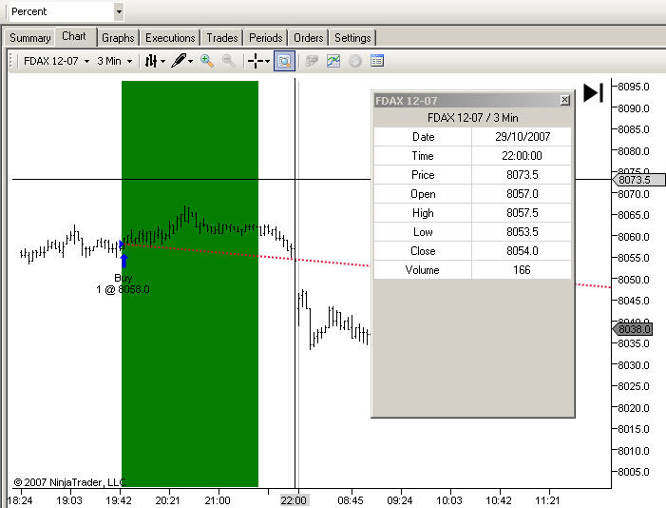Click the zoom in magnifier icon

[x=207, y=61]
